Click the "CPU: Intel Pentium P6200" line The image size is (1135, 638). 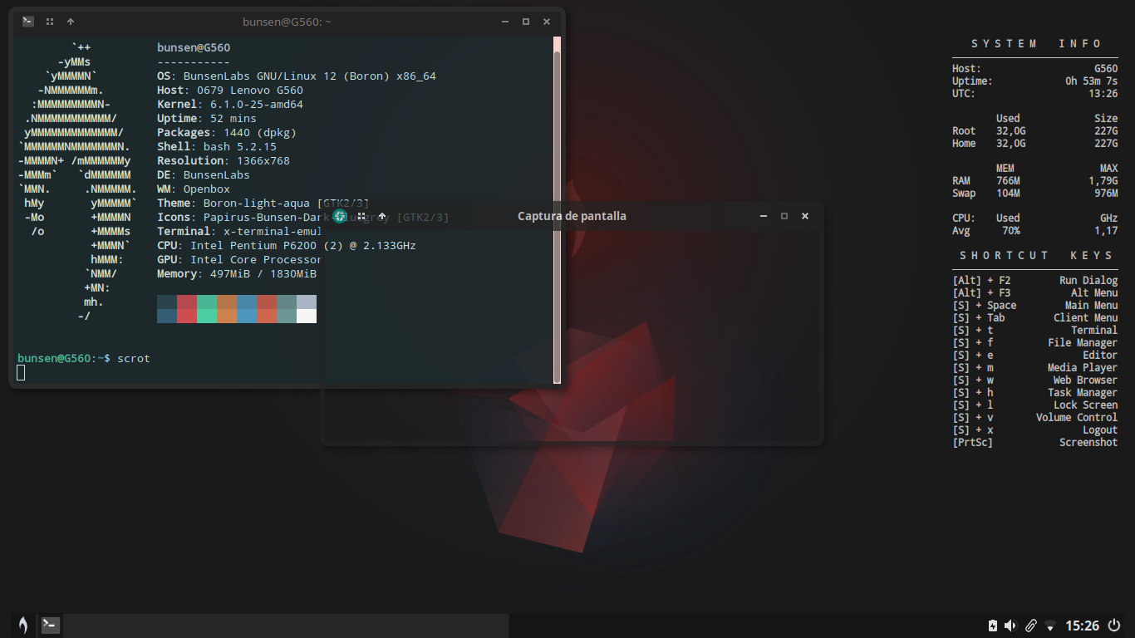287,246
